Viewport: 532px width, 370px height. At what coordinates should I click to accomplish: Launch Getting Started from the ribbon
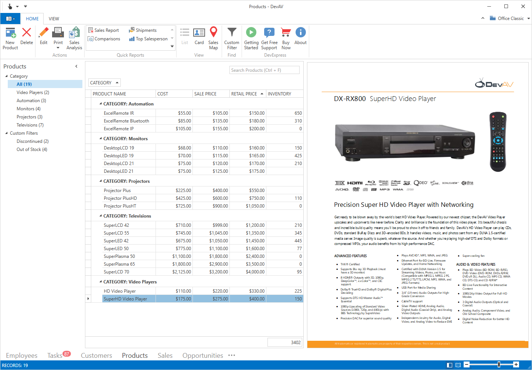coord(251,37)
